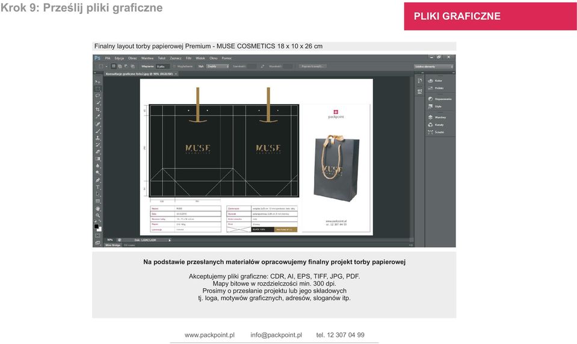Select the Path Selection tool

pyautogui.click(x=97, y=194)
